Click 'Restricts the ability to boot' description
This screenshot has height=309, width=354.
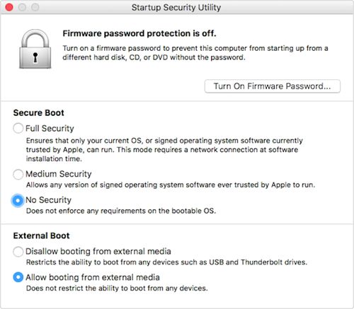coord(166,262)
